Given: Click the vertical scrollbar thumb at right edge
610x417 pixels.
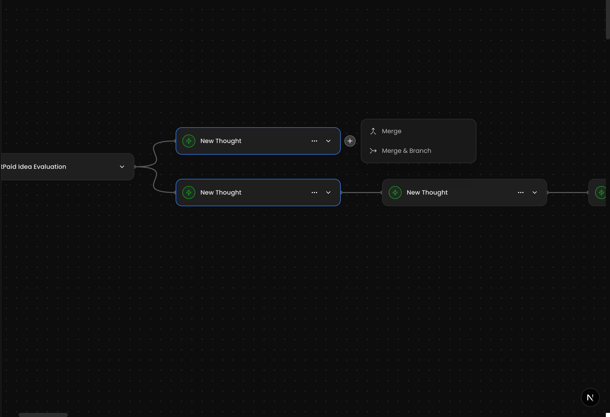Looking at the screenshot, I should (x=608, y=20).
